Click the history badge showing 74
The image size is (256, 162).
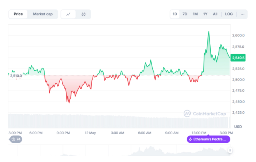coord(16,139)
